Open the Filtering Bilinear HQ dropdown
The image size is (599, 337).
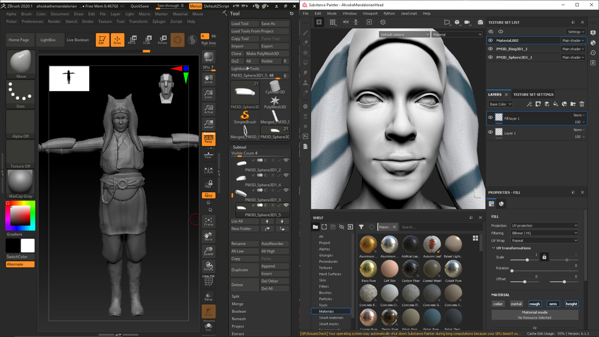tap(545, 233)
